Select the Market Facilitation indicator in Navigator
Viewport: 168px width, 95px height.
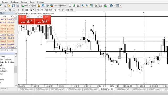coord(7,62)
